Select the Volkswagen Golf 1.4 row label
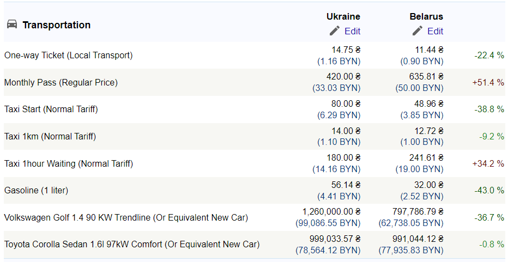 (126, 218)
